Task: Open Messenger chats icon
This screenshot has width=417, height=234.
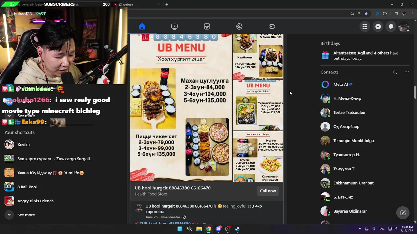Action: (378, 27)
